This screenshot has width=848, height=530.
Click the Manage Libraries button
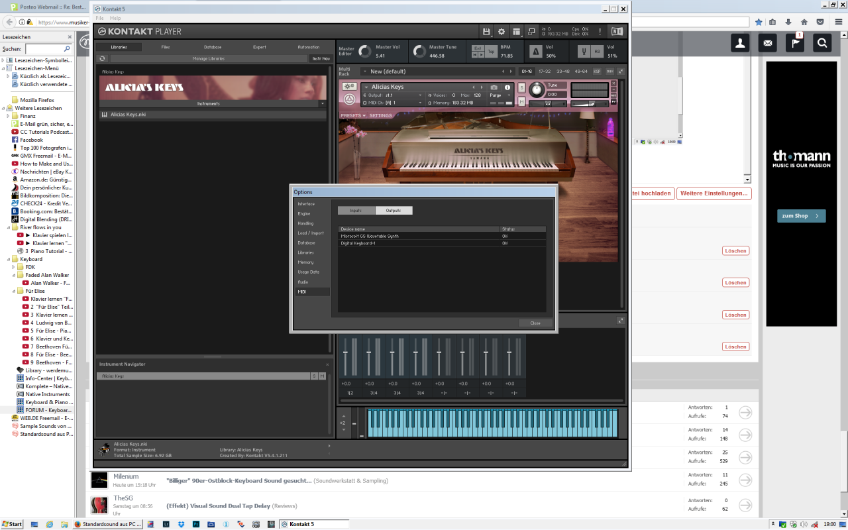209,58
